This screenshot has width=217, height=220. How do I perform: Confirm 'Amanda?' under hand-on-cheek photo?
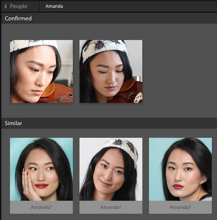(x=41, y=207)
